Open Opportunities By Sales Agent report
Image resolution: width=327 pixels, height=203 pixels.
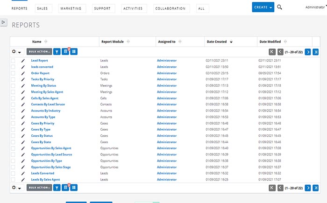(x=51, y=148)
